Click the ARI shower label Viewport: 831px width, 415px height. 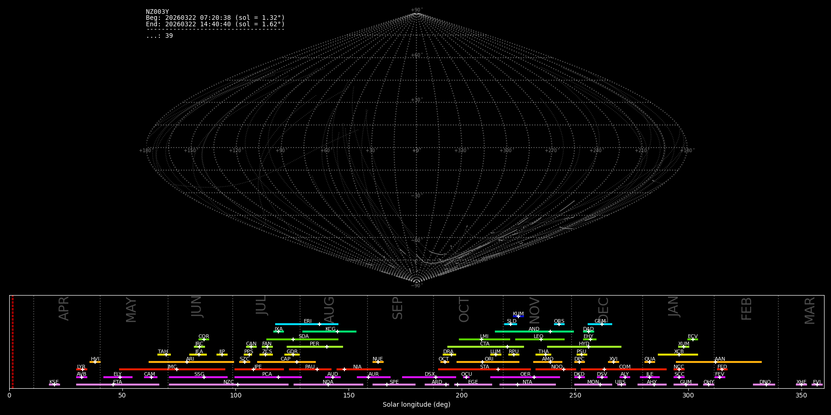(x=190, y=359)
